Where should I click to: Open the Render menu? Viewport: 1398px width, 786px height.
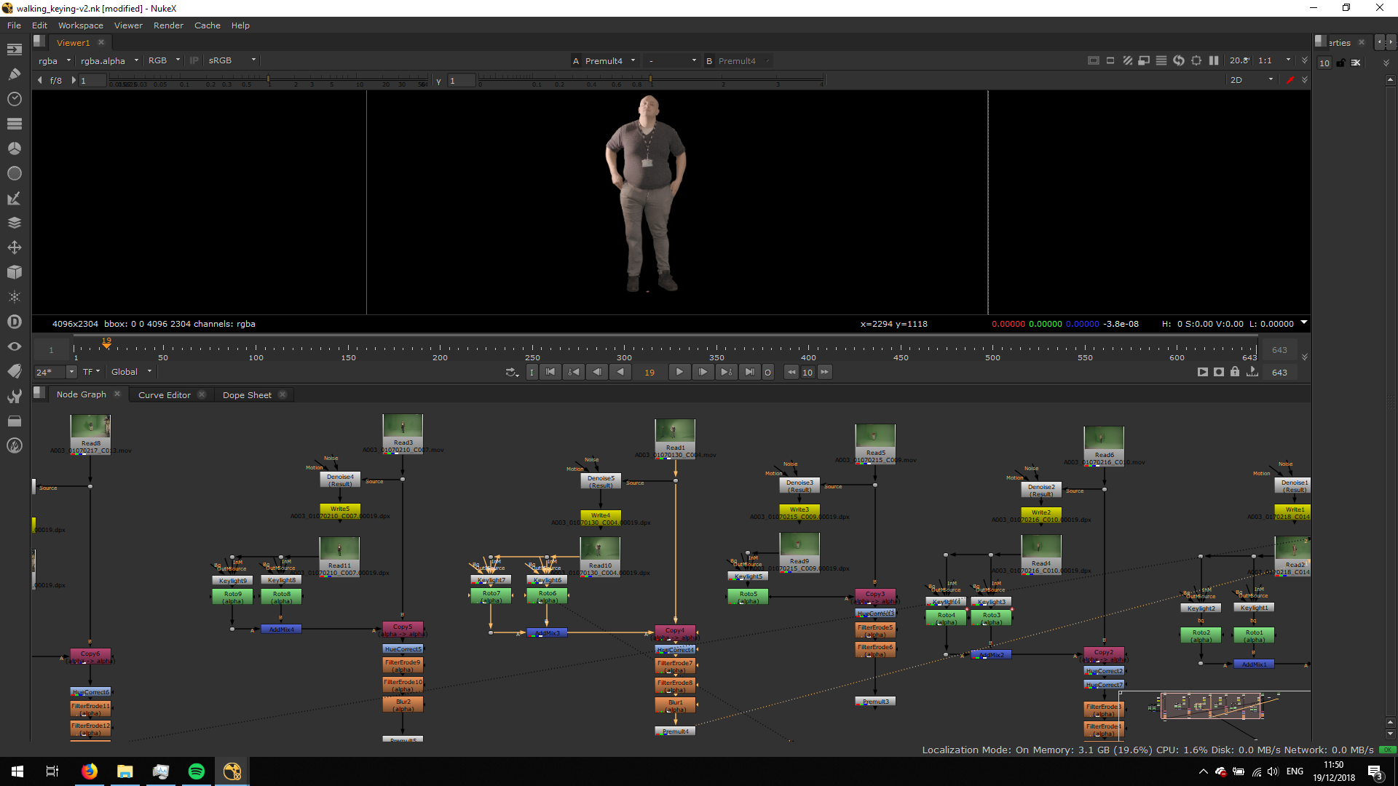coord(168,25)
